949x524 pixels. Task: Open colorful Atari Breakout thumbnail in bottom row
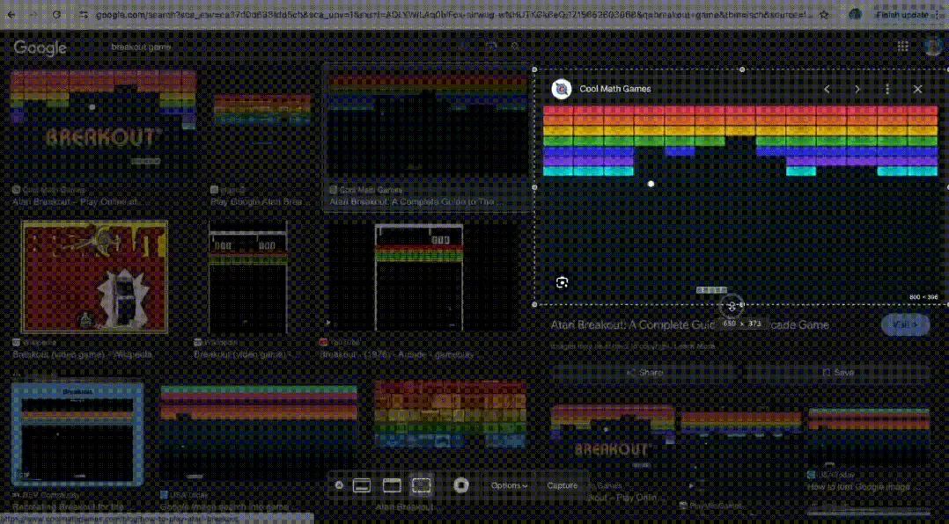coord(451,414)
